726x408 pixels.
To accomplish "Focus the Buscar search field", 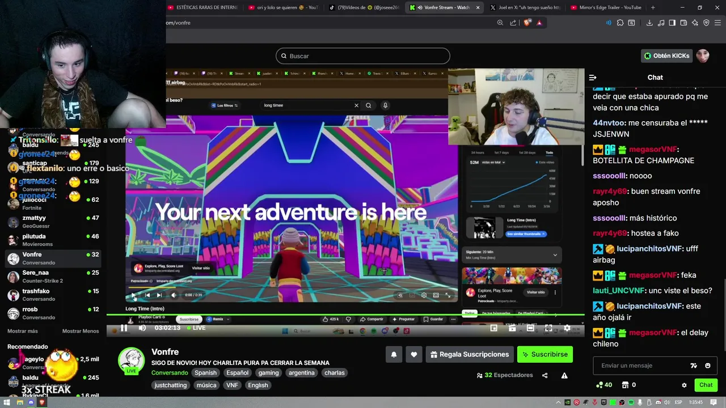I will (x=363, y=56).
